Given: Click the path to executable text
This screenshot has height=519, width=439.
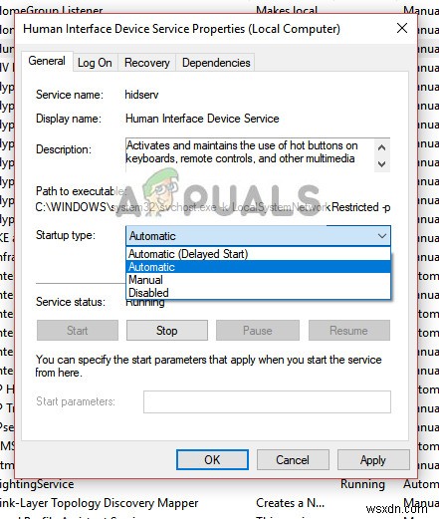Looking at the screenshot, I should [213, 207].
